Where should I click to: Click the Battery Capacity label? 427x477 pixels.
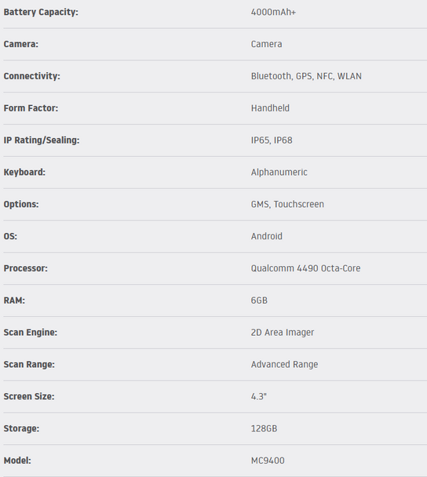tap(41, 13)
